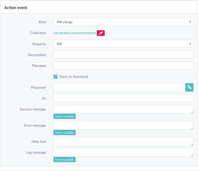Click the Success message text area
Image resolution: width=198 pixels, height=171 pixels.
123,109
